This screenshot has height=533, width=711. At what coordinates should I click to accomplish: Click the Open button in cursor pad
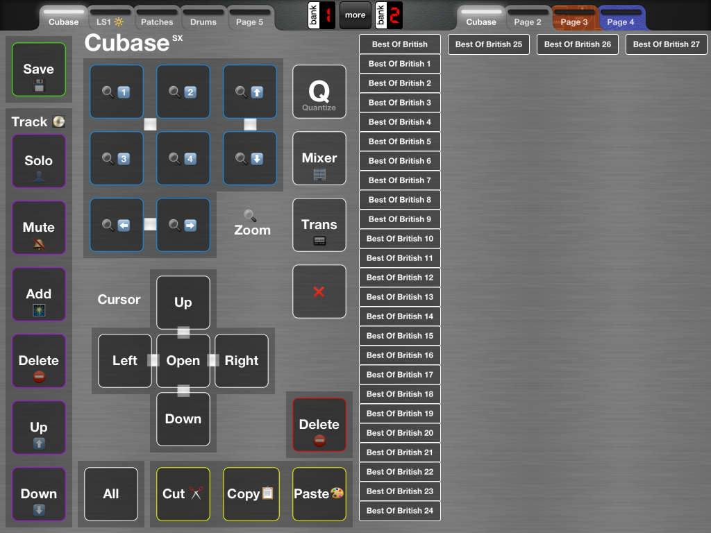click(183, 361)
